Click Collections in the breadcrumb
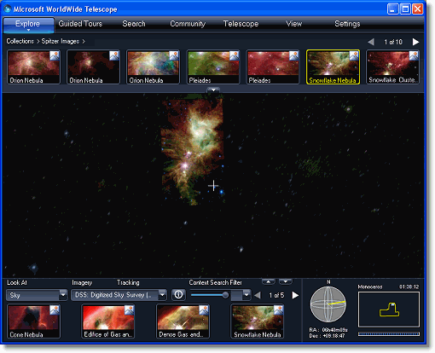This screenshot has width=435, height=353. (x=20, y=41)
